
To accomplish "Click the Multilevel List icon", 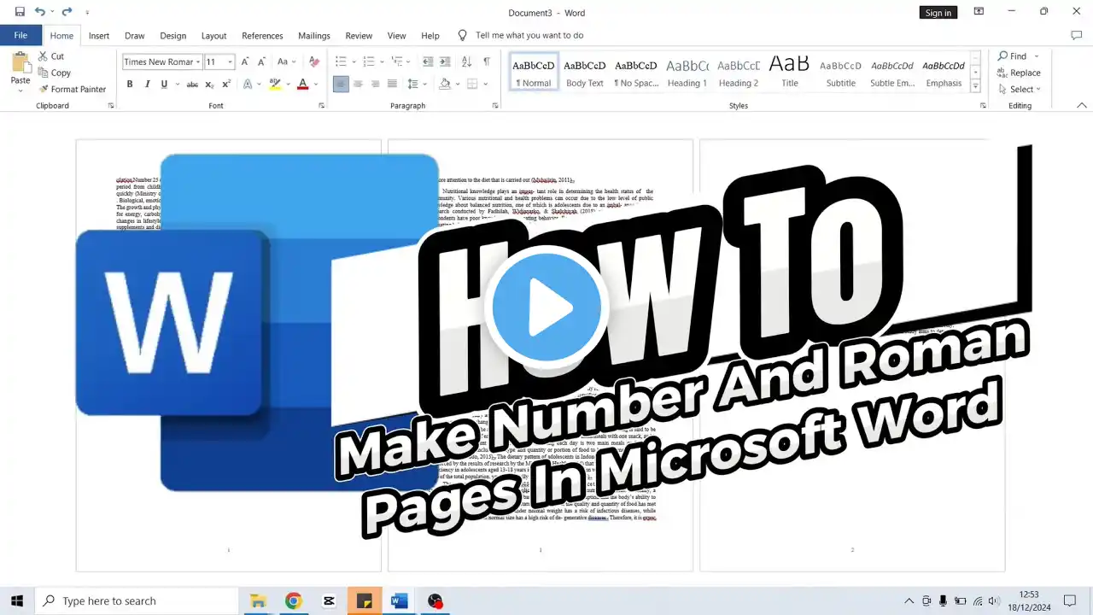I will (397, 61).
